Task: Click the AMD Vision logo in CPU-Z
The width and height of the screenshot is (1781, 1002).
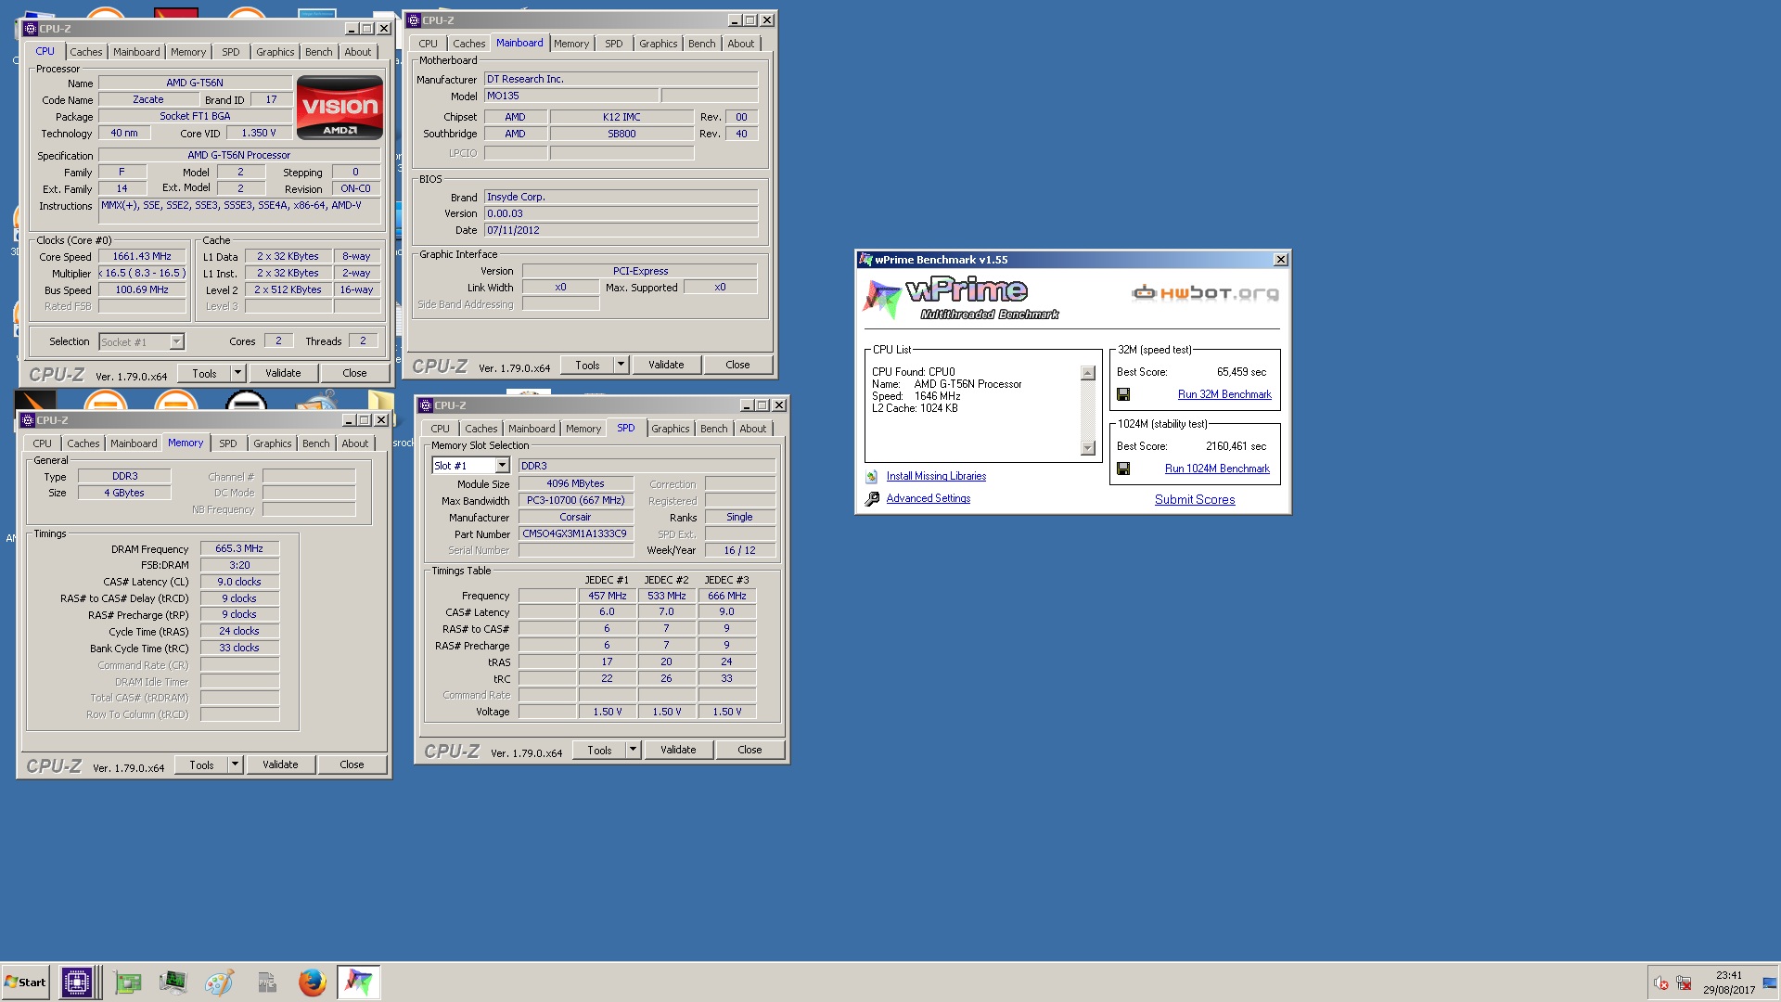Action: pyautogui.click(x=340, y=107)
